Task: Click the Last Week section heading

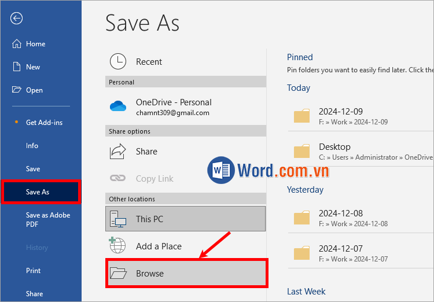Action: click(306, 292)
